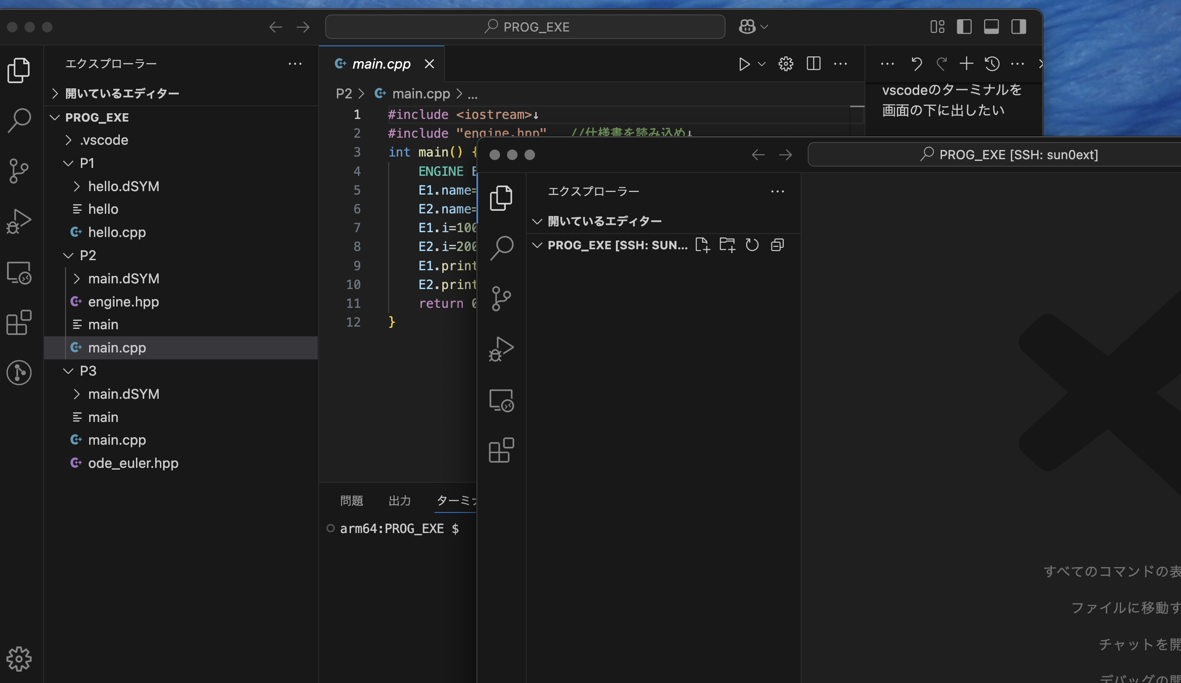Open ode_euler.hpp file
Image resolution: width=1181 pixels, height=683 pixels.
(x=181, y=463)
